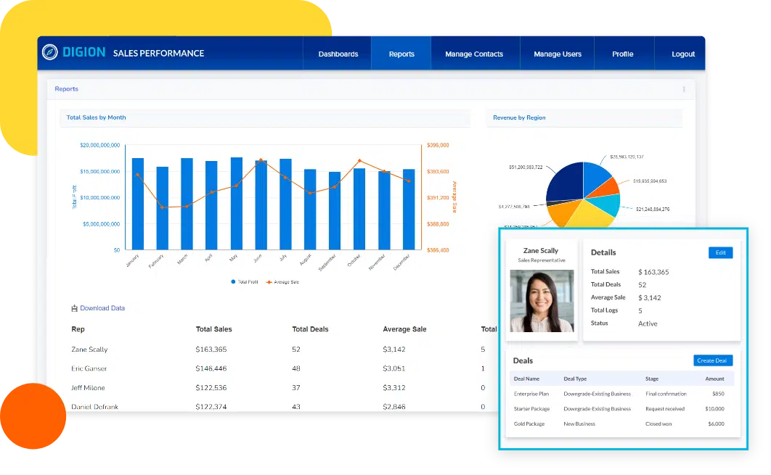Sort by Rep column header
The width and height of the screenshot is (771, 475).
pos(78,329)
